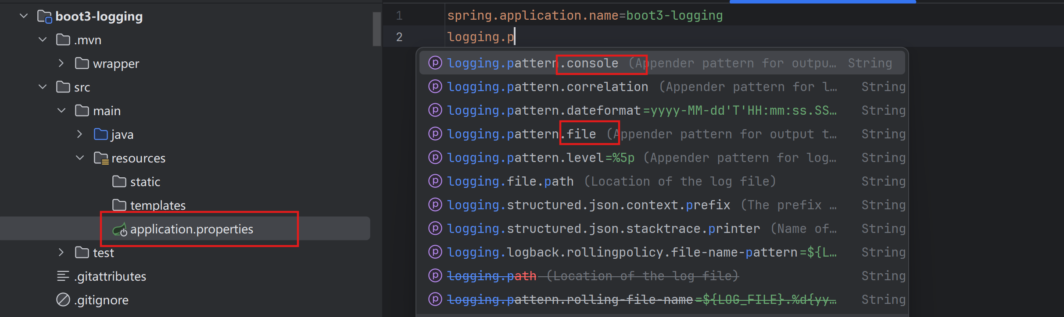Screen dimensions: 1064x317
Task: Click the test folder icon
Action: pos(82,253)
